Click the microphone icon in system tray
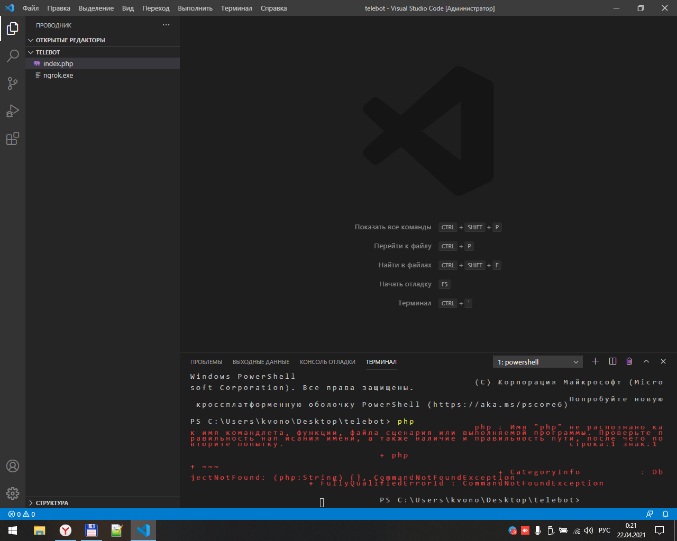The image size is (677, 541). click(x=537, y=530)
